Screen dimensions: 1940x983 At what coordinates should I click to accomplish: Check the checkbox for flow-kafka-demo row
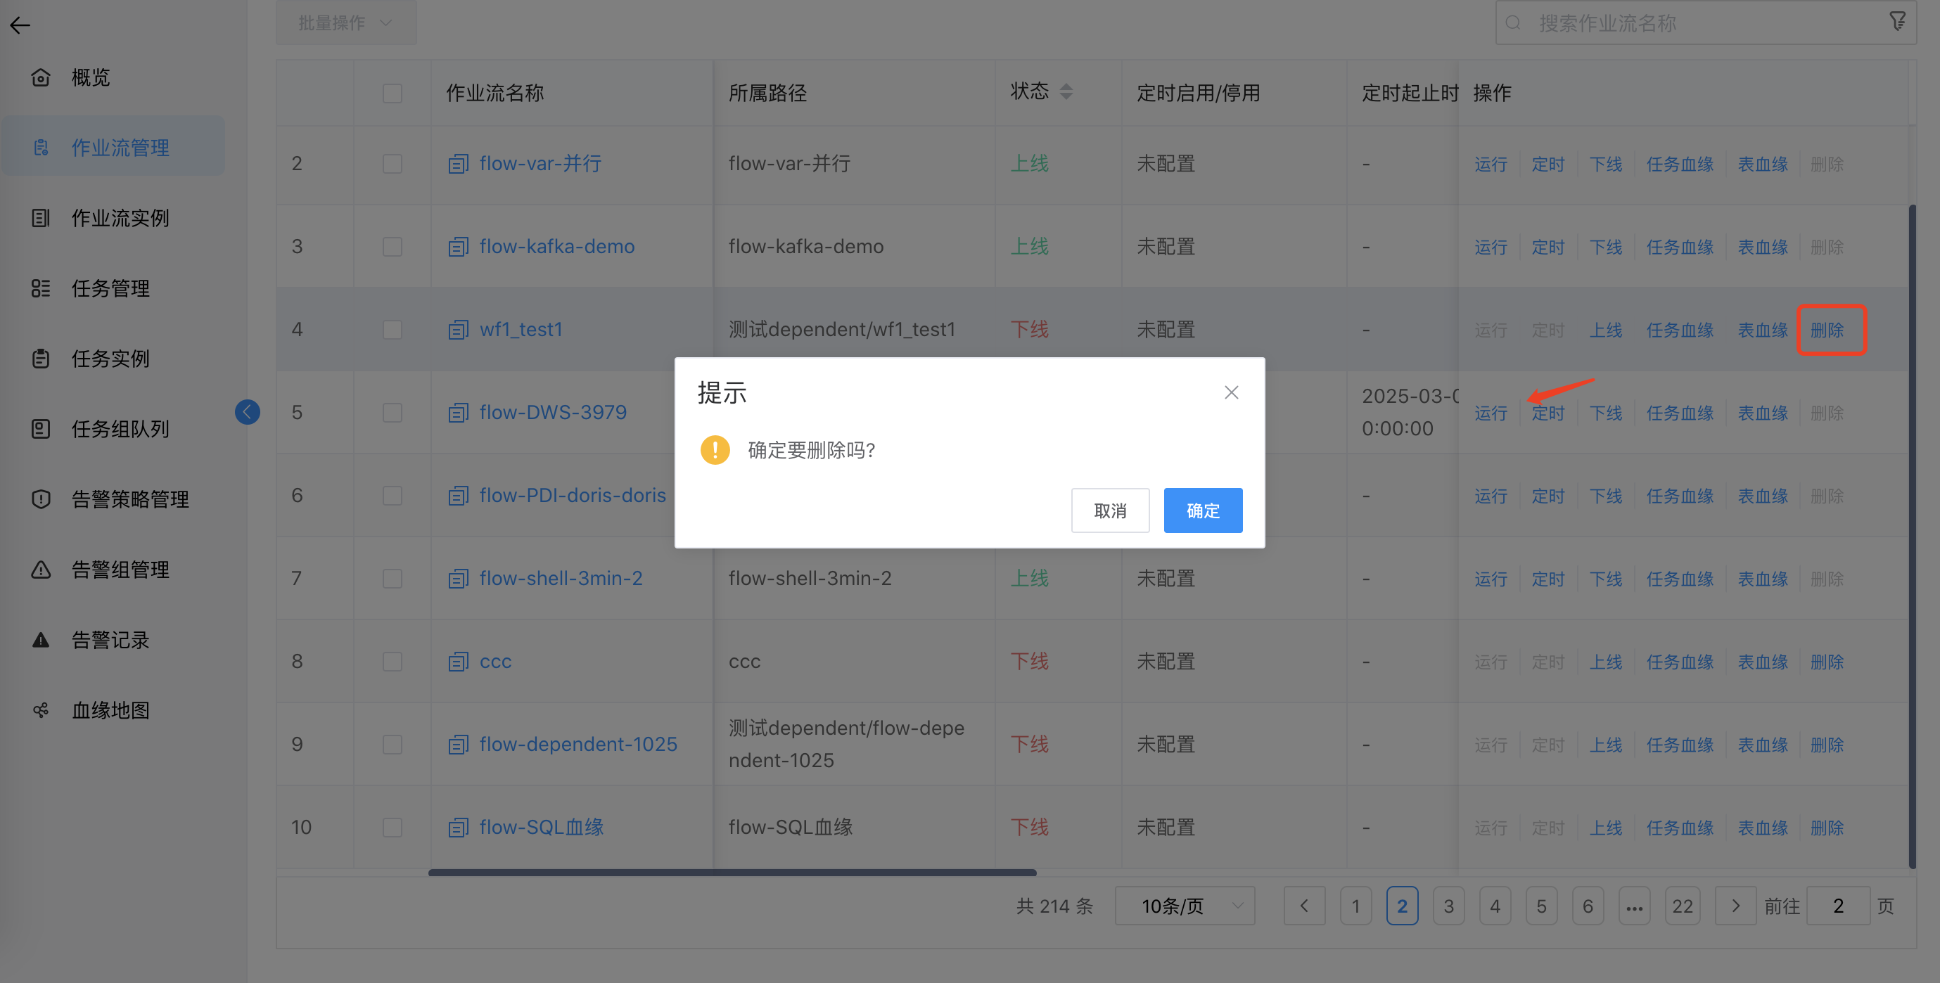pos(392,246)
